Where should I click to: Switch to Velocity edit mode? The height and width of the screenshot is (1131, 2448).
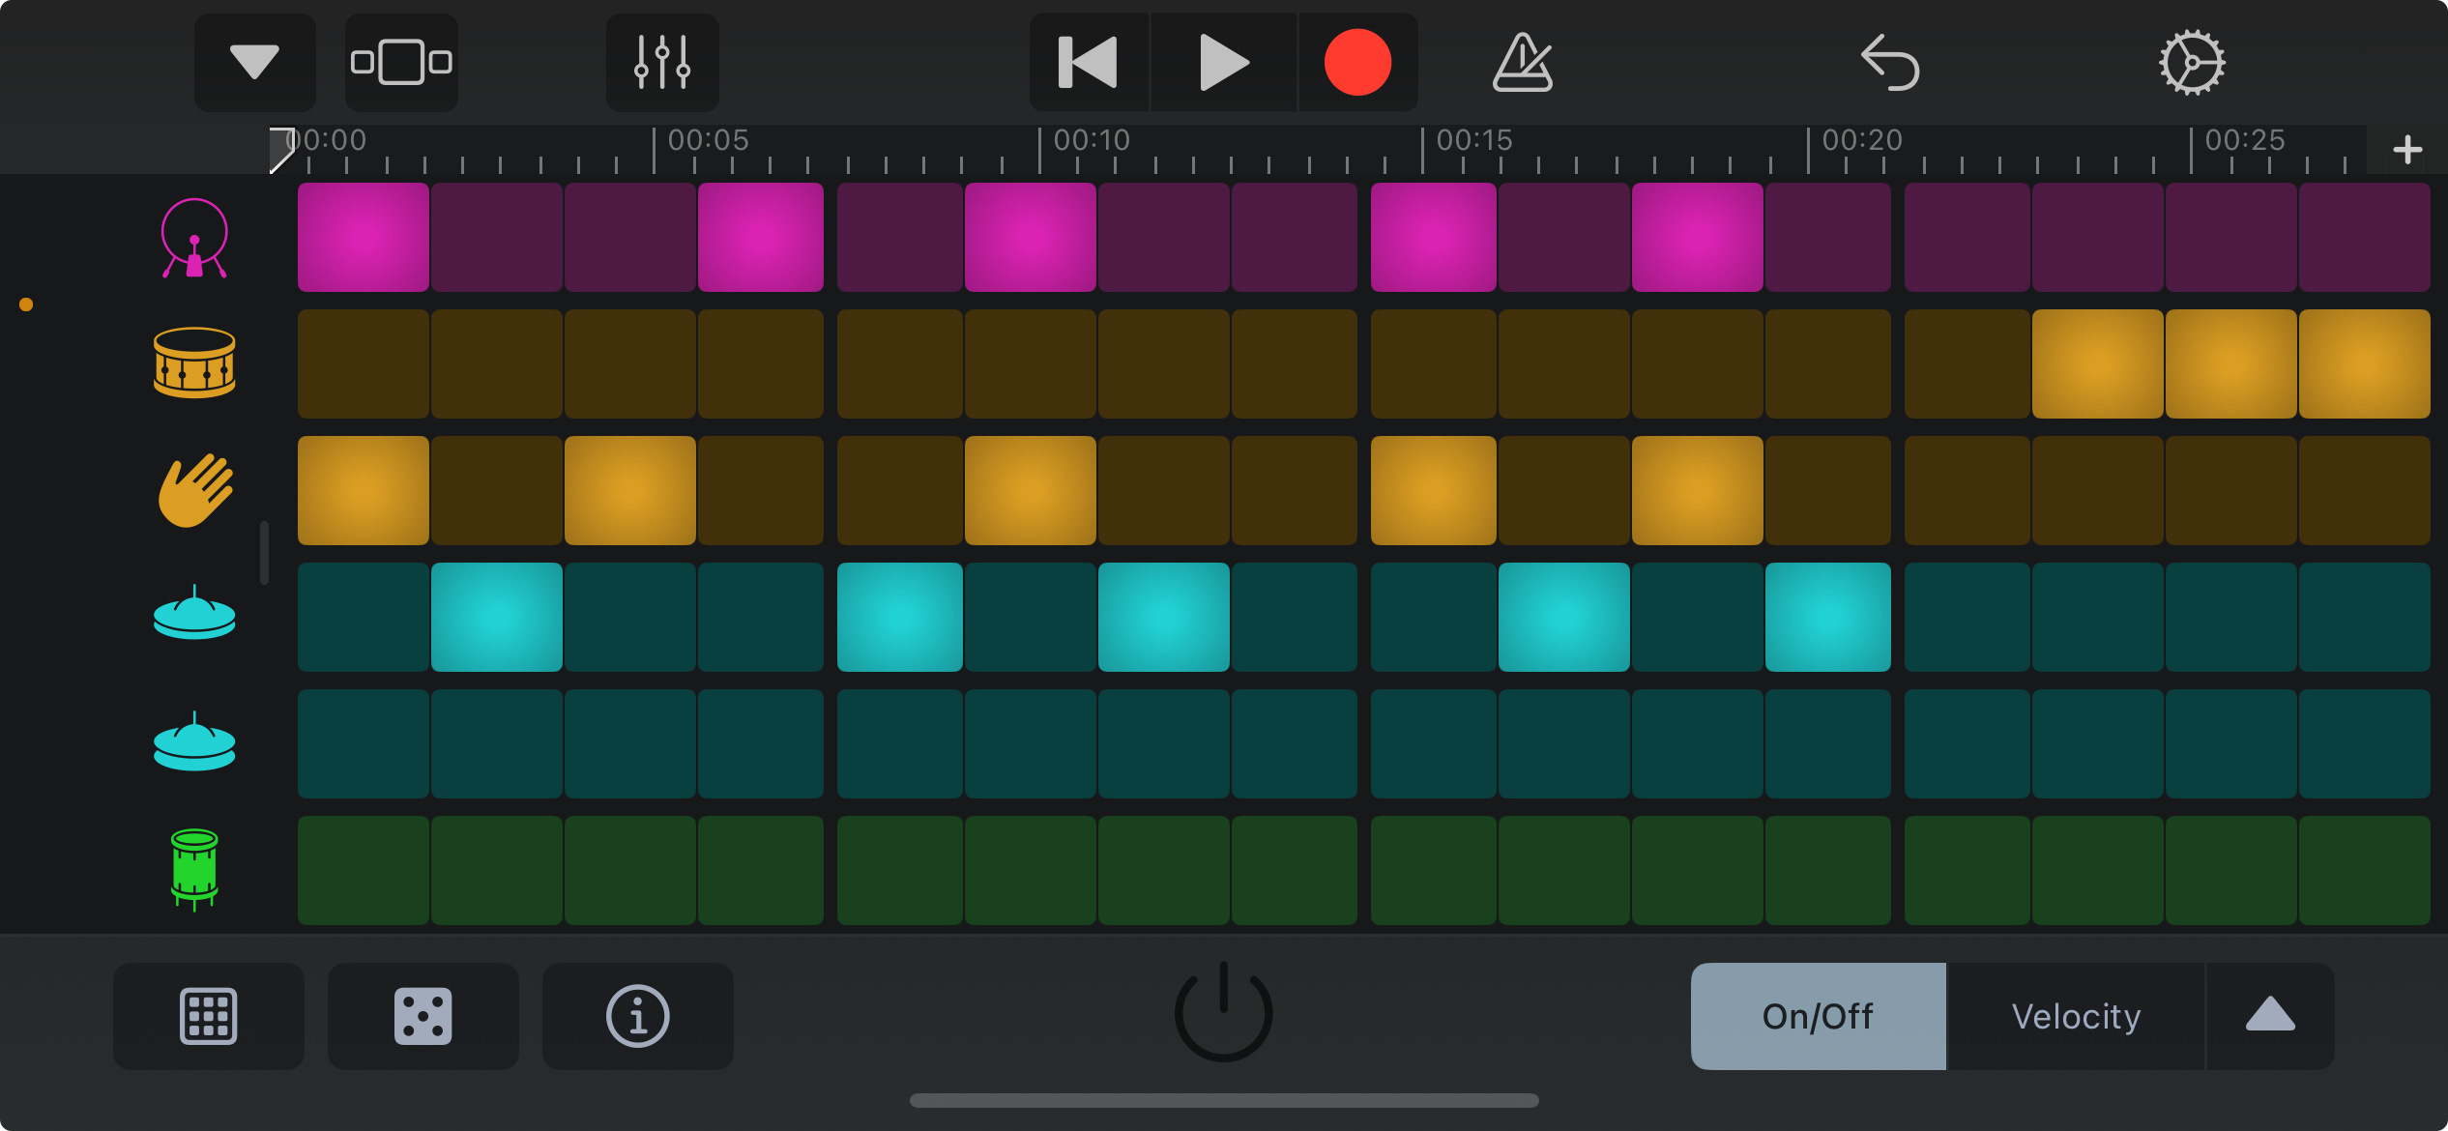2075,1016
